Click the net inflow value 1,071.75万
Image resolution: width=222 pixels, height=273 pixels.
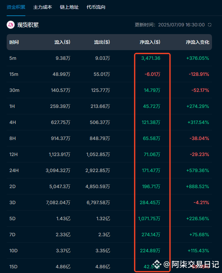pos(149,219)
